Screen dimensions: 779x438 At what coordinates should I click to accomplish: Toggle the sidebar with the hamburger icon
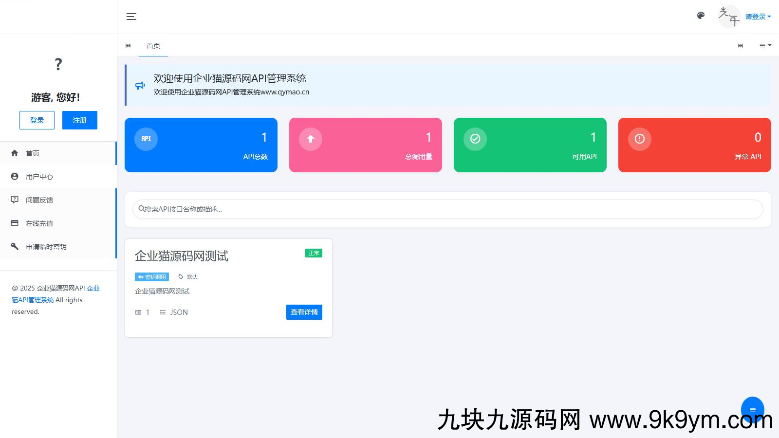[x=131, y=17]
